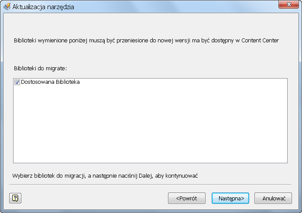Close the Aktualizacja narzędzia dialog
302x213 pixels.
288,5
